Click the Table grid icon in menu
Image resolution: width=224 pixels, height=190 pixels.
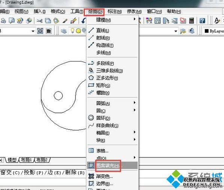pyautogui.click(x=91, y=150)
